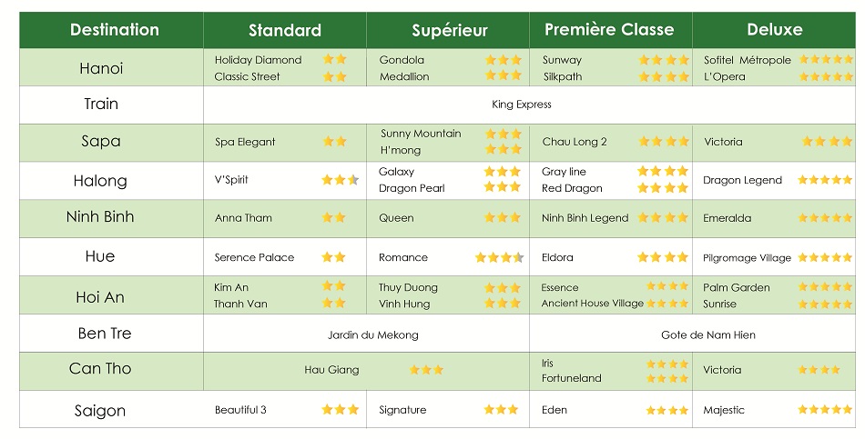Select the half-star rating next to V'Spirit

pos(341,180)
